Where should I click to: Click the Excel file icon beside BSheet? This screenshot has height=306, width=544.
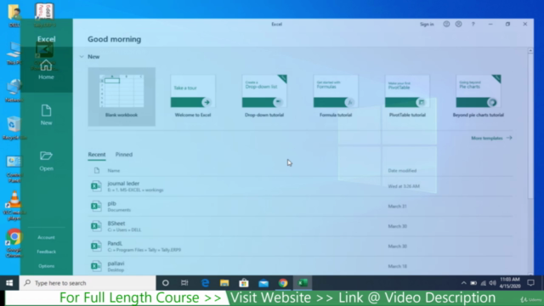click(x=96, y=226)
